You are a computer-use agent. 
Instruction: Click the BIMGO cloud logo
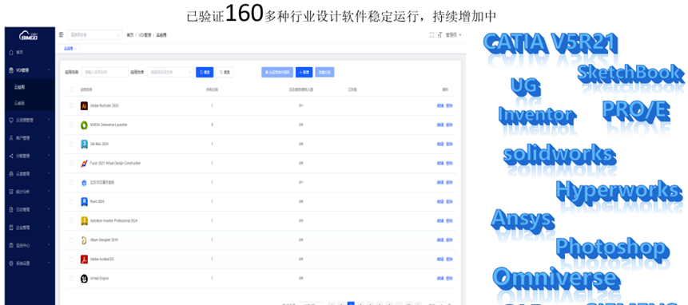point(29,36)
